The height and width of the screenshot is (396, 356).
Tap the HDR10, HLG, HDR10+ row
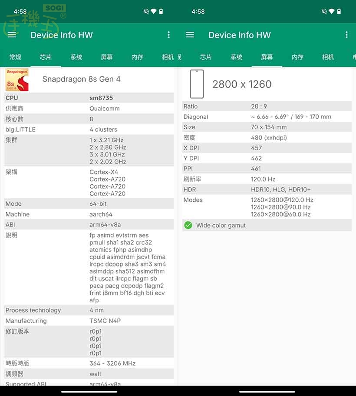pyautogui.click(x=267, y=190)
